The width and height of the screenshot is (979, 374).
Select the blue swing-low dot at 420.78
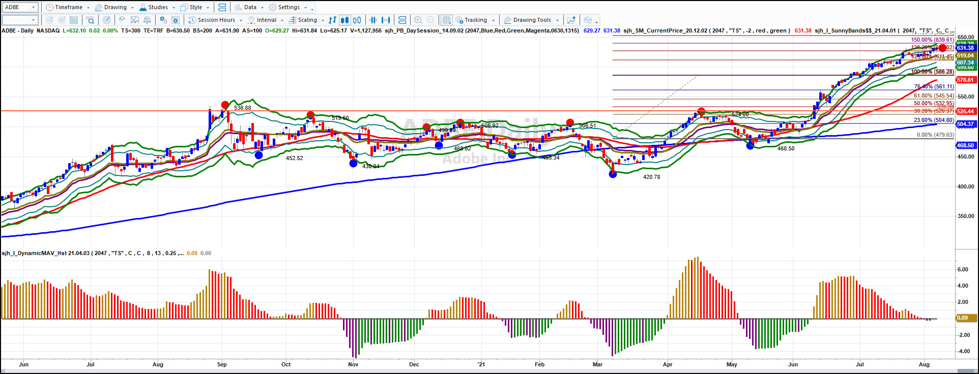613,174
